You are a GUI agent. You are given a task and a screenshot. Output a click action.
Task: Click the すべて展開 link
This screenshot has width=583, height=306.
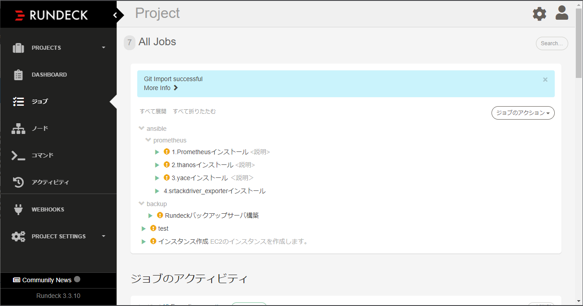(153, 111)
